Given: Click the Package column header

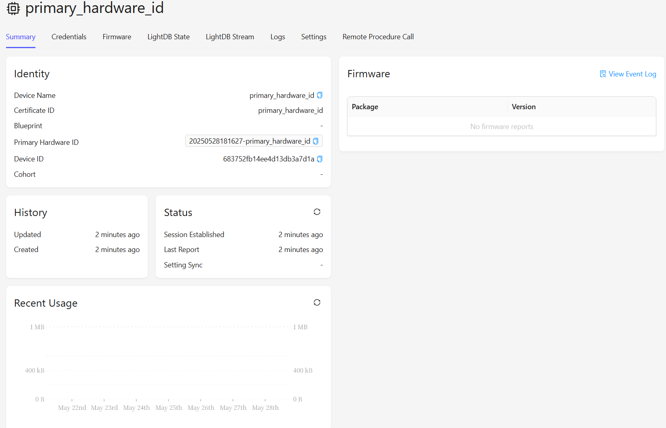Looking at the screenshot, I should pyautogui.click(x=427, y=107).
